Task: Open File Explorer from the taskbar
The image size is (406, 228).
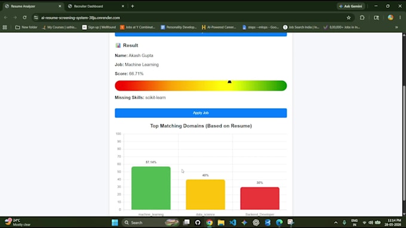Action: click(221, 222)
